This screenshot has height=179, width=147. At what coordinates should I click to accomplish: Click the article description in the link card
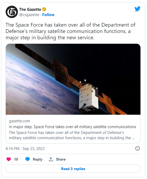tap(72, 135)
